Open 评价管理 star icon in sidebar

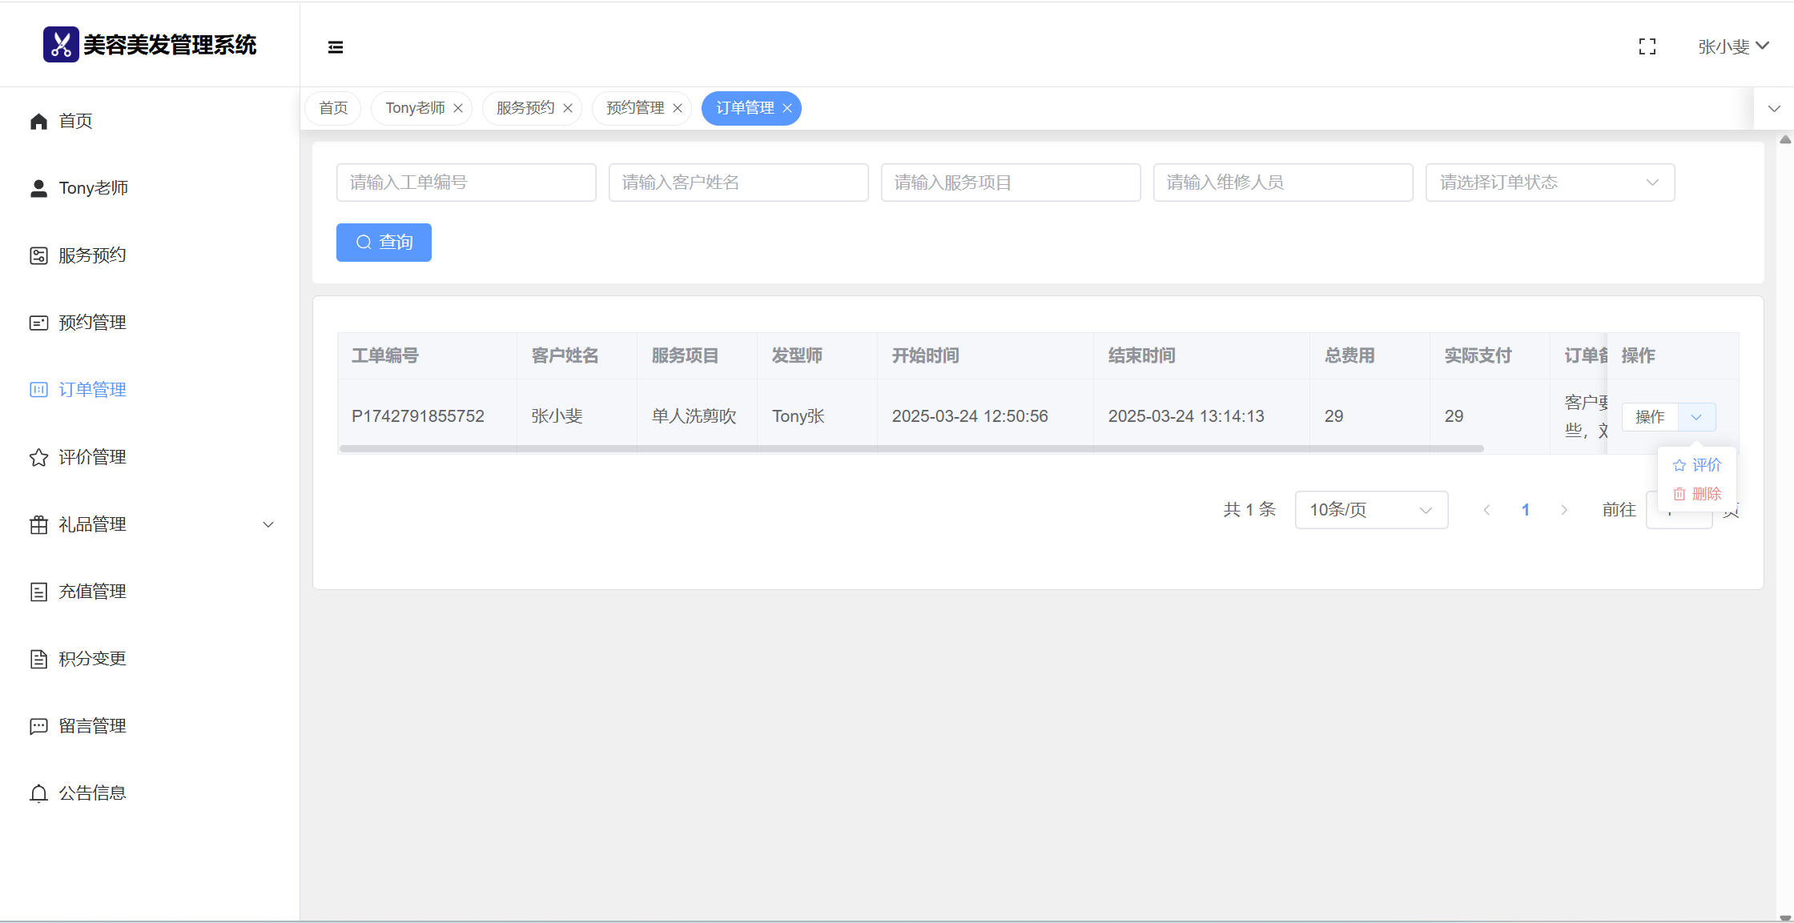tap(38, 457)
